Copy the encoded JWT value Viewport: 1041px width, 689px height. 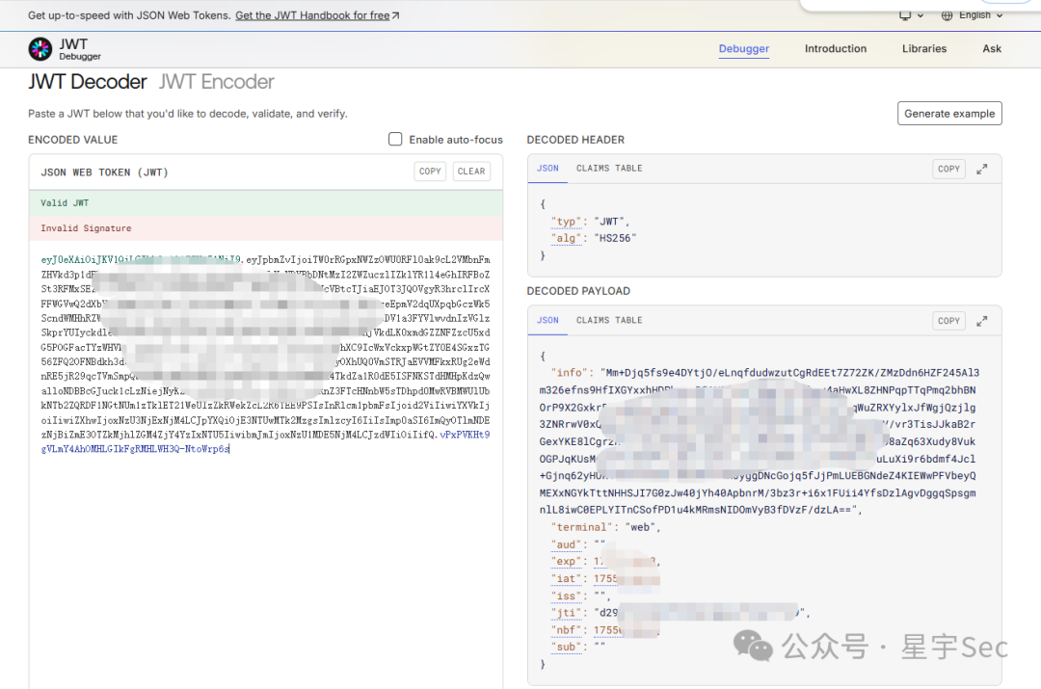430,172
